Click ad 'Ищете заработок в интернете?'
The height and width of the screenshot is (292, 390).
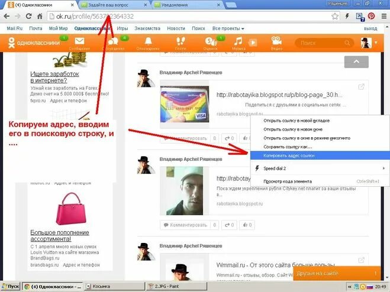coord(54,77)
